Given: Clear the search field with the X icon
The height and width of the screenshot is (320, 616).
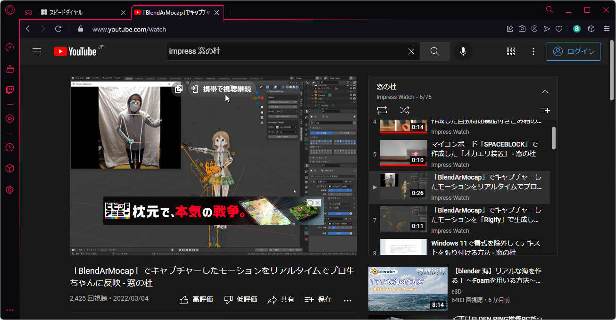Looking at the screenshot, I should [411, 51].
